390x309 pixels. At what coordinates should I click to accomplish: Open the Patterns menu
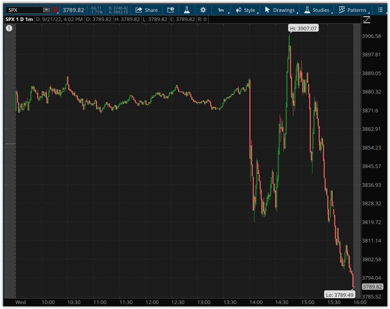click(x=352, y=10)
